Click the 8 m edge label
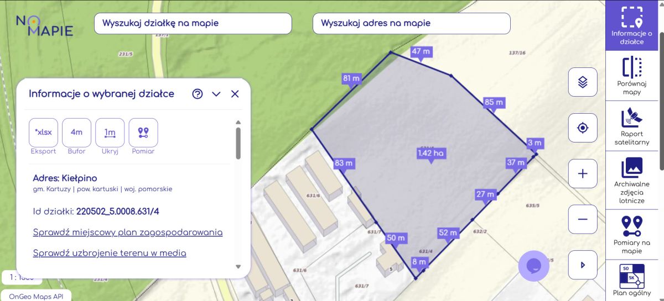 click(419, 261)
